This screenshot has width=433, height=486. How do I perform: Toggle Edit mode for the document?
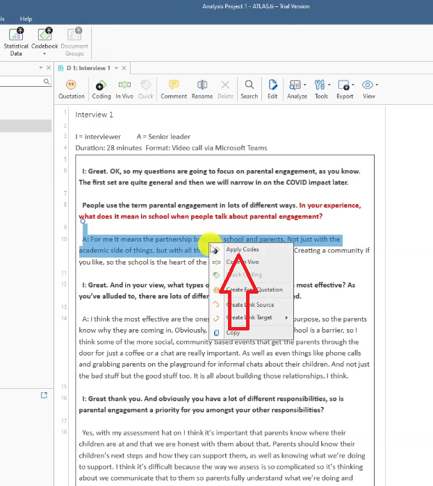click(272, 89)
